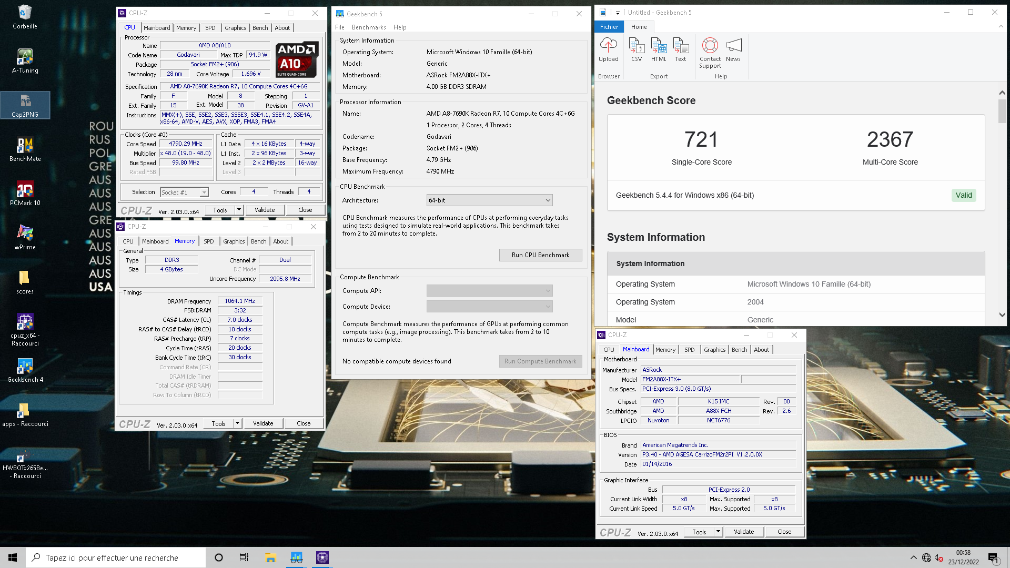Export results as HTML
Screen dimensions: 1010x568
(x=659, y=50)
